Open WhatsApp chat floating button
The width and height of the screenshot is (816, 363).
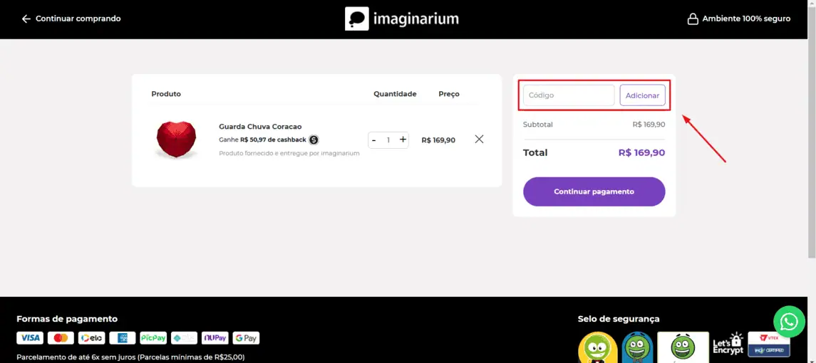(789, 322)
